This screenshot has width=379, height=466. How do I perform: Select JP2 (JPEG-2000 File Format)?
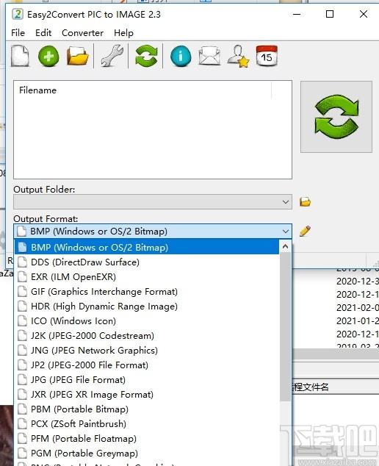[147, 365]
